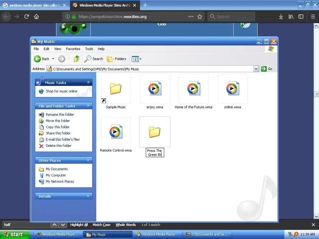Screen dimensions: 319x239
Task: Reload the page in Firefox
Action: 26,16
